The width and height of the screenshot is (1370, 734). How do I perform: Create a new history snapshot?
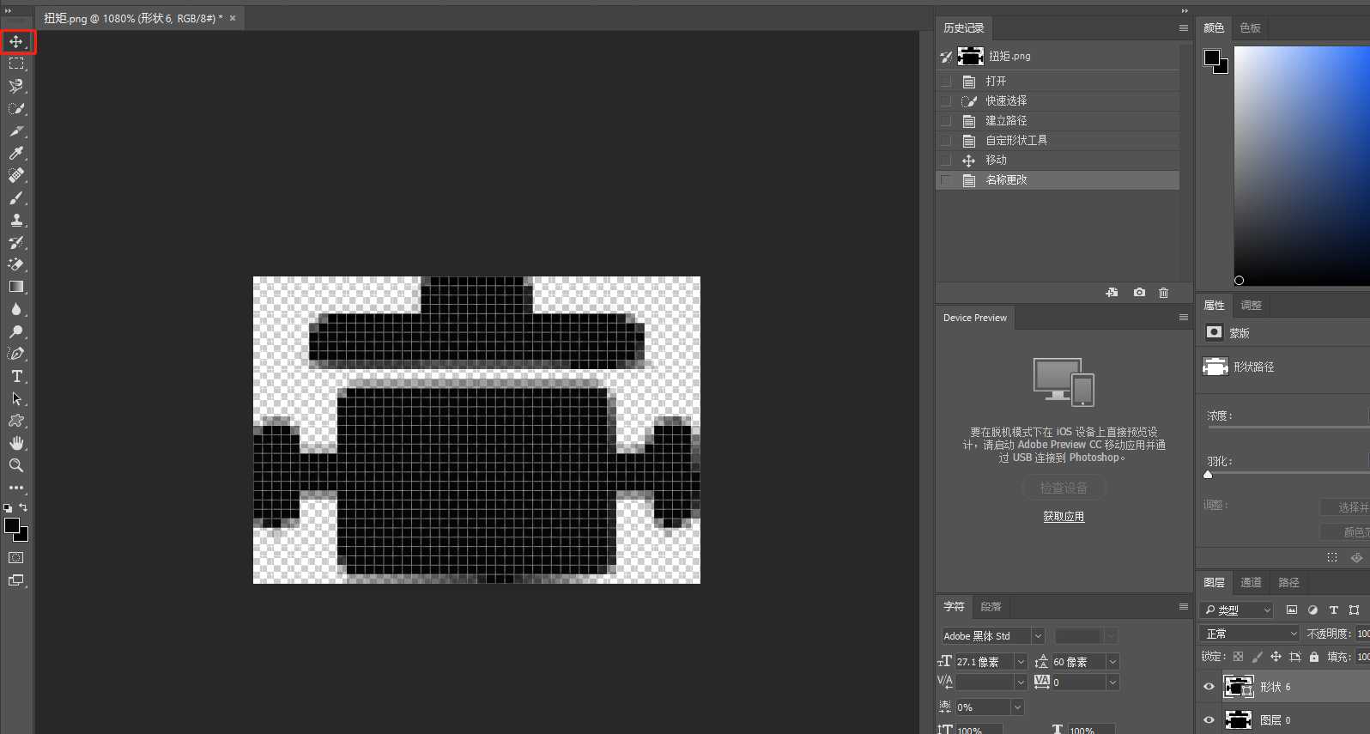click(x=1139, y=293)
